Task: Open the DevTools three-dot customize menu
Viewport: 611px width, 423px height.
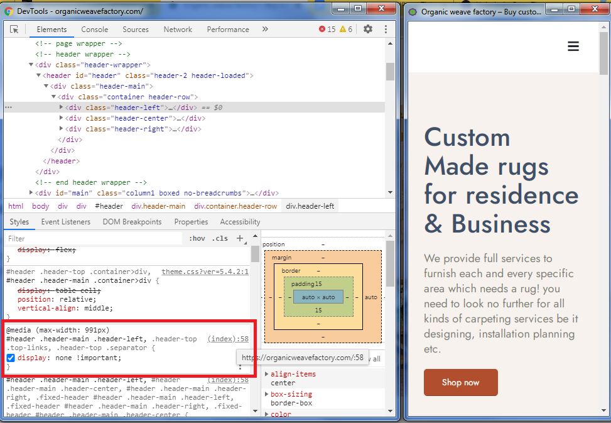Action: (x=386, y=30)
